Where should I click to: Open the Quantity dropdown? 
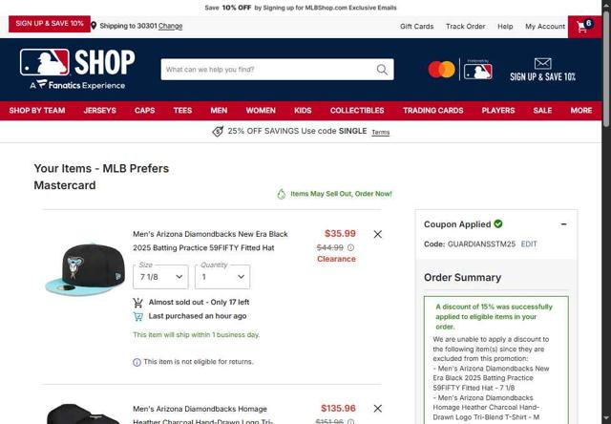[222, 277]
